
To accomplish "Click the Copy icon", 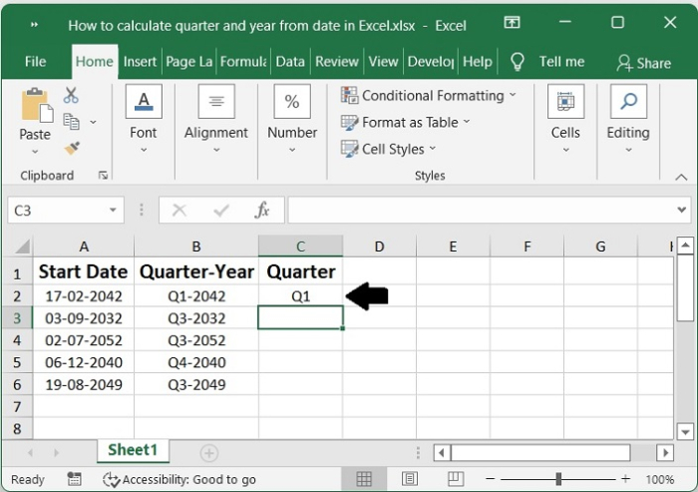I will 71,121.
